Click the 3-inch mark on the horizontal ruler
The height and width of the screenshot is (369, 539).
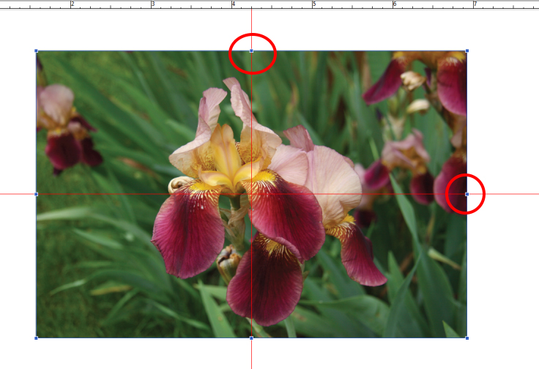(x=151, y=4)
